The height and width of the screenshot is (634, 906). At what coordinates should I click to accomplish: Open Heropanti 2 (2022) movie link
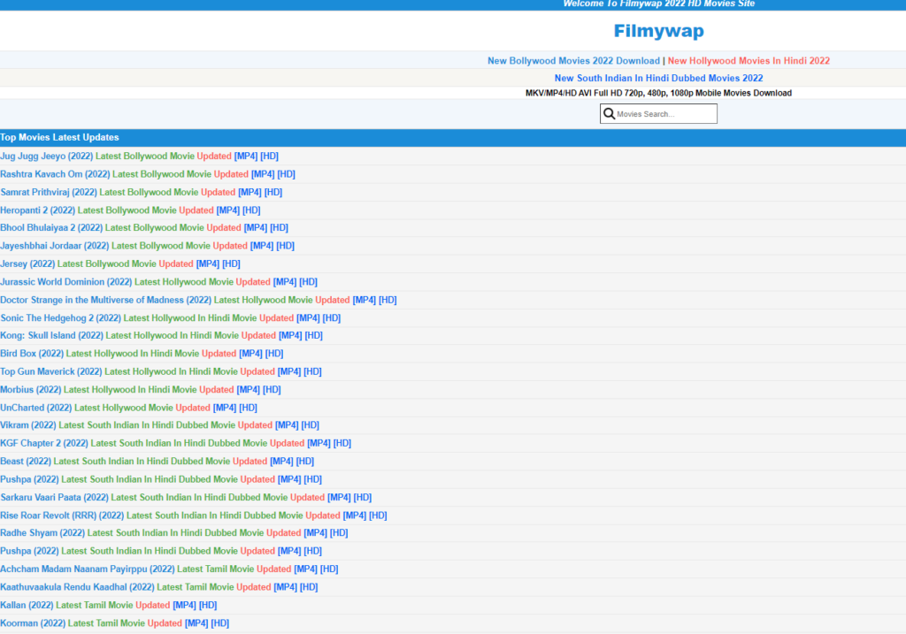tap(130, 210)
